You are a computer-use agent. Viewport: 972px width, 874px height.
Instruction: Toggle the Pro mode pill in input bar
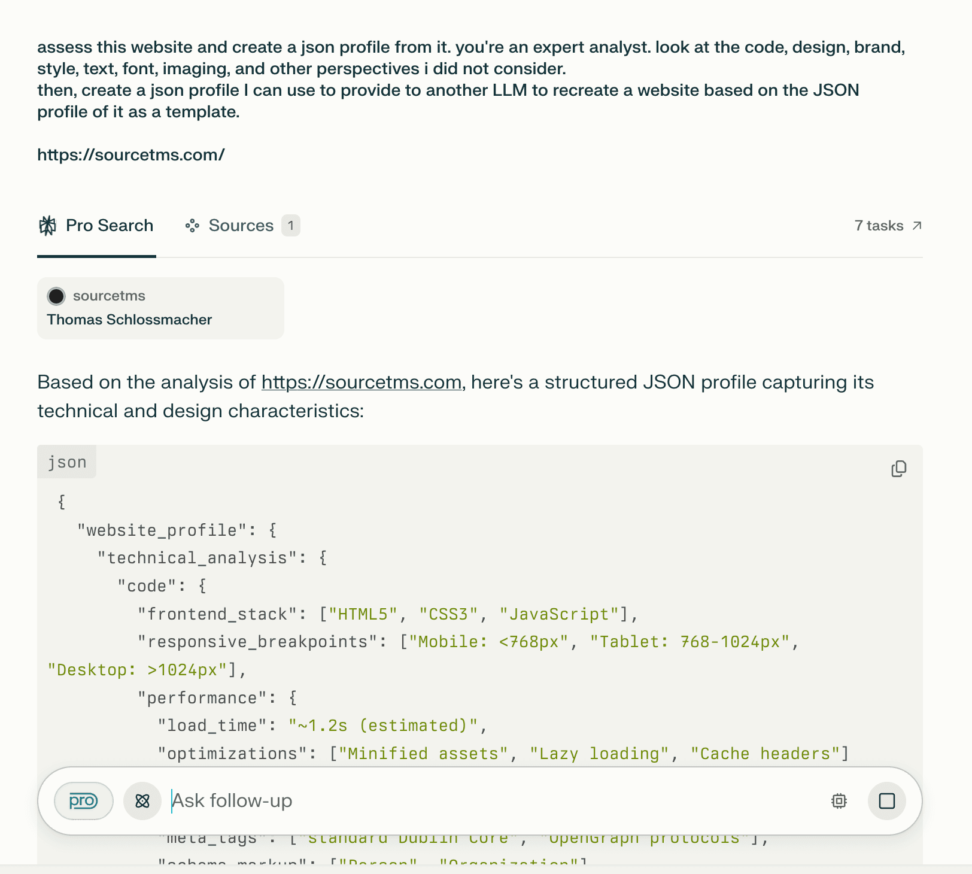pos(83,800)
